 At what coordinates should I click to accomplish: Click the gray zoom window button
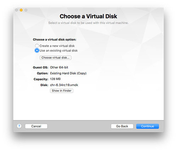pyautogui.click(x=26, y=10)
